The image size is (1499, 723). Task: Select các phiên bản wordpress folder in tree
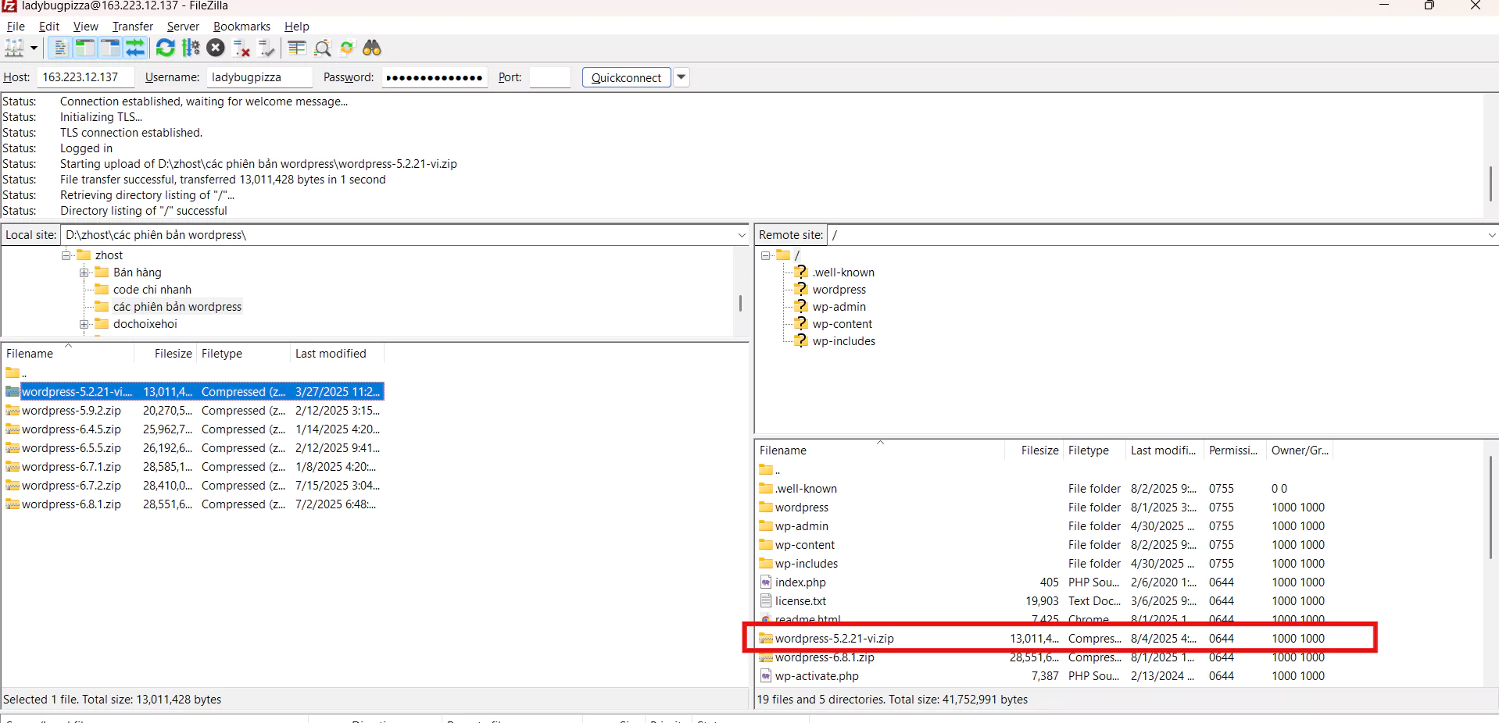tap(177, 307)
